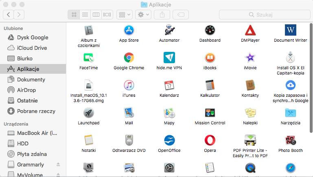Open AirDrop from the sidebar
The width and height of the screenshot is (313, 177).
tap(33, 90)
